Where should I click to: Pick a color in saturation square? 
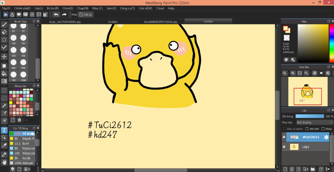click(x=313, y=43)
